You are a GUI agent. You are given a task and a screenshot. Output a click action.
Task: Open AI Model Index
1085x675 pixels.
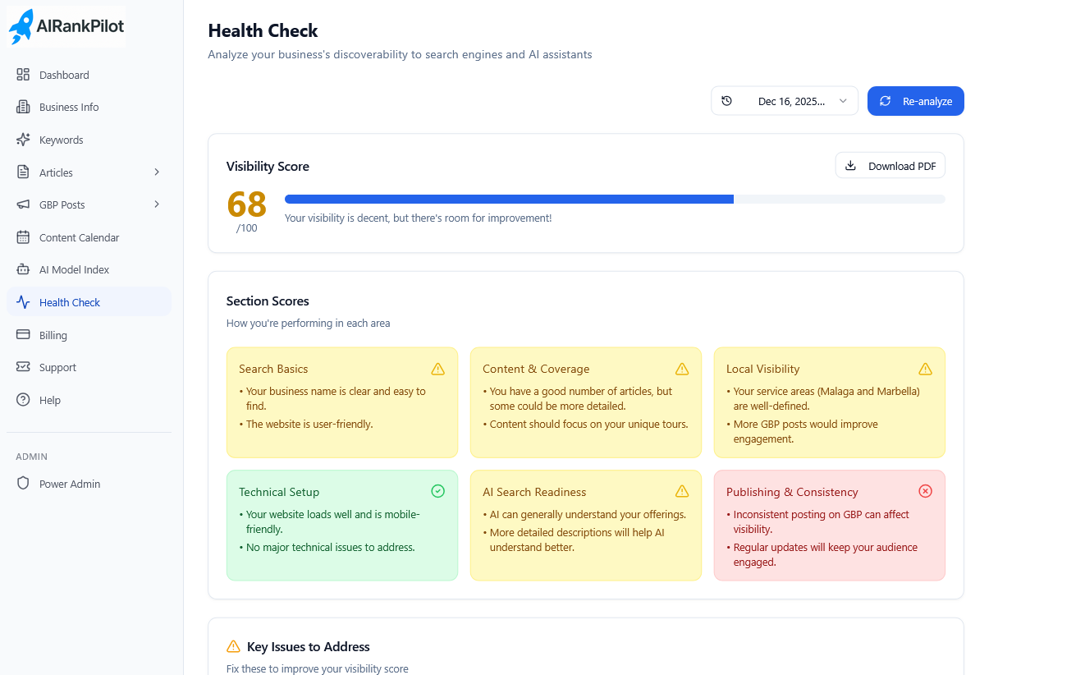tap(89, 269)
